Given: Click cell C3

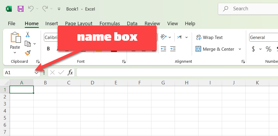Looking at the screenshot, I should click(x=69, y=104).
